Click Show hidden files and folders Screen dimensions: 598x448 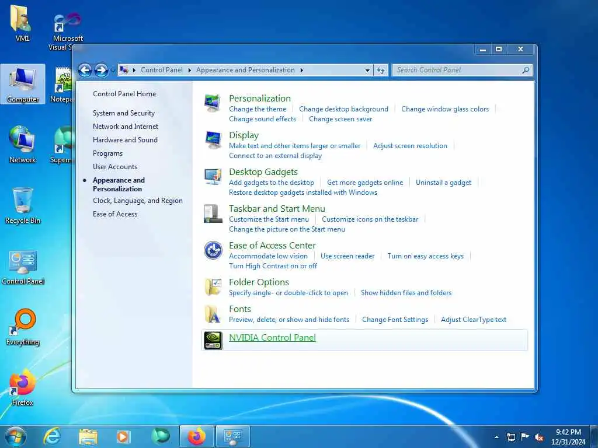click(406, 293)
